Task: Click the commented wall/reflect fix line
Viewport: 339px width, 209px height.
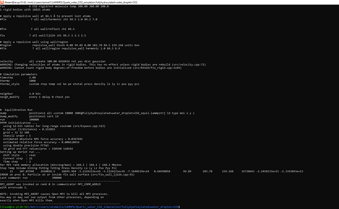Action: tap(37, 29)
